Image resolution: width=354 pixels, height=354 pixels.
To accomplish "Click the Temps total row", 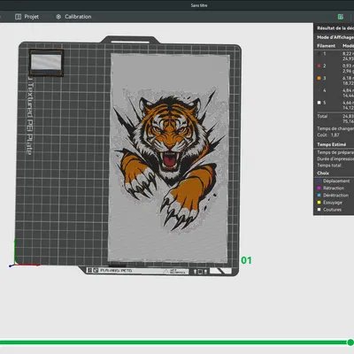I will [x=329, y=165].
